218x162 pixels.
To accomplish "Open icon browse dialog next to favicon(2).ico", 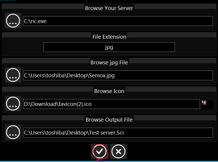I will 13,104.
